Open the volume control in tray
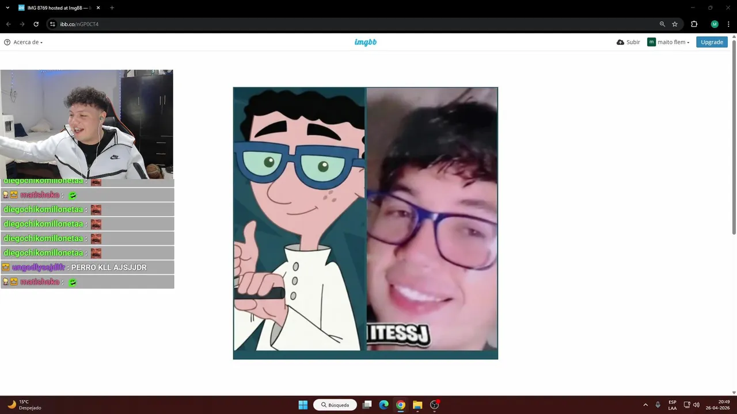The image size is (737, 414). tap(696, 405)
